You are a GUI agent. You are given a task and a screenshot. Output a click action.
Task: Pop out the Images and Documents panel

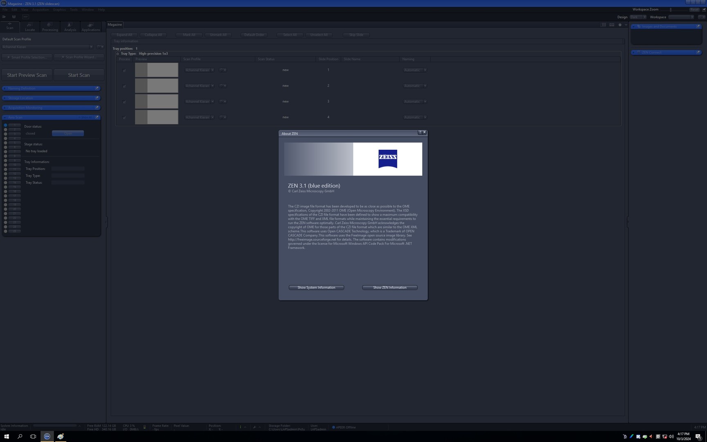tap(698, 27)
